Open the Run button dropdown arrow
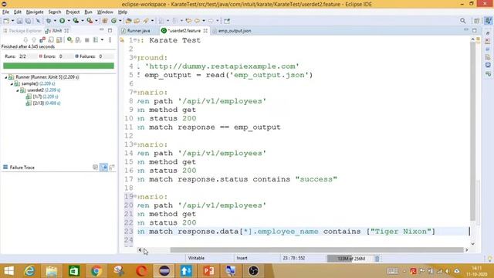494x278 pixels. 69,21
